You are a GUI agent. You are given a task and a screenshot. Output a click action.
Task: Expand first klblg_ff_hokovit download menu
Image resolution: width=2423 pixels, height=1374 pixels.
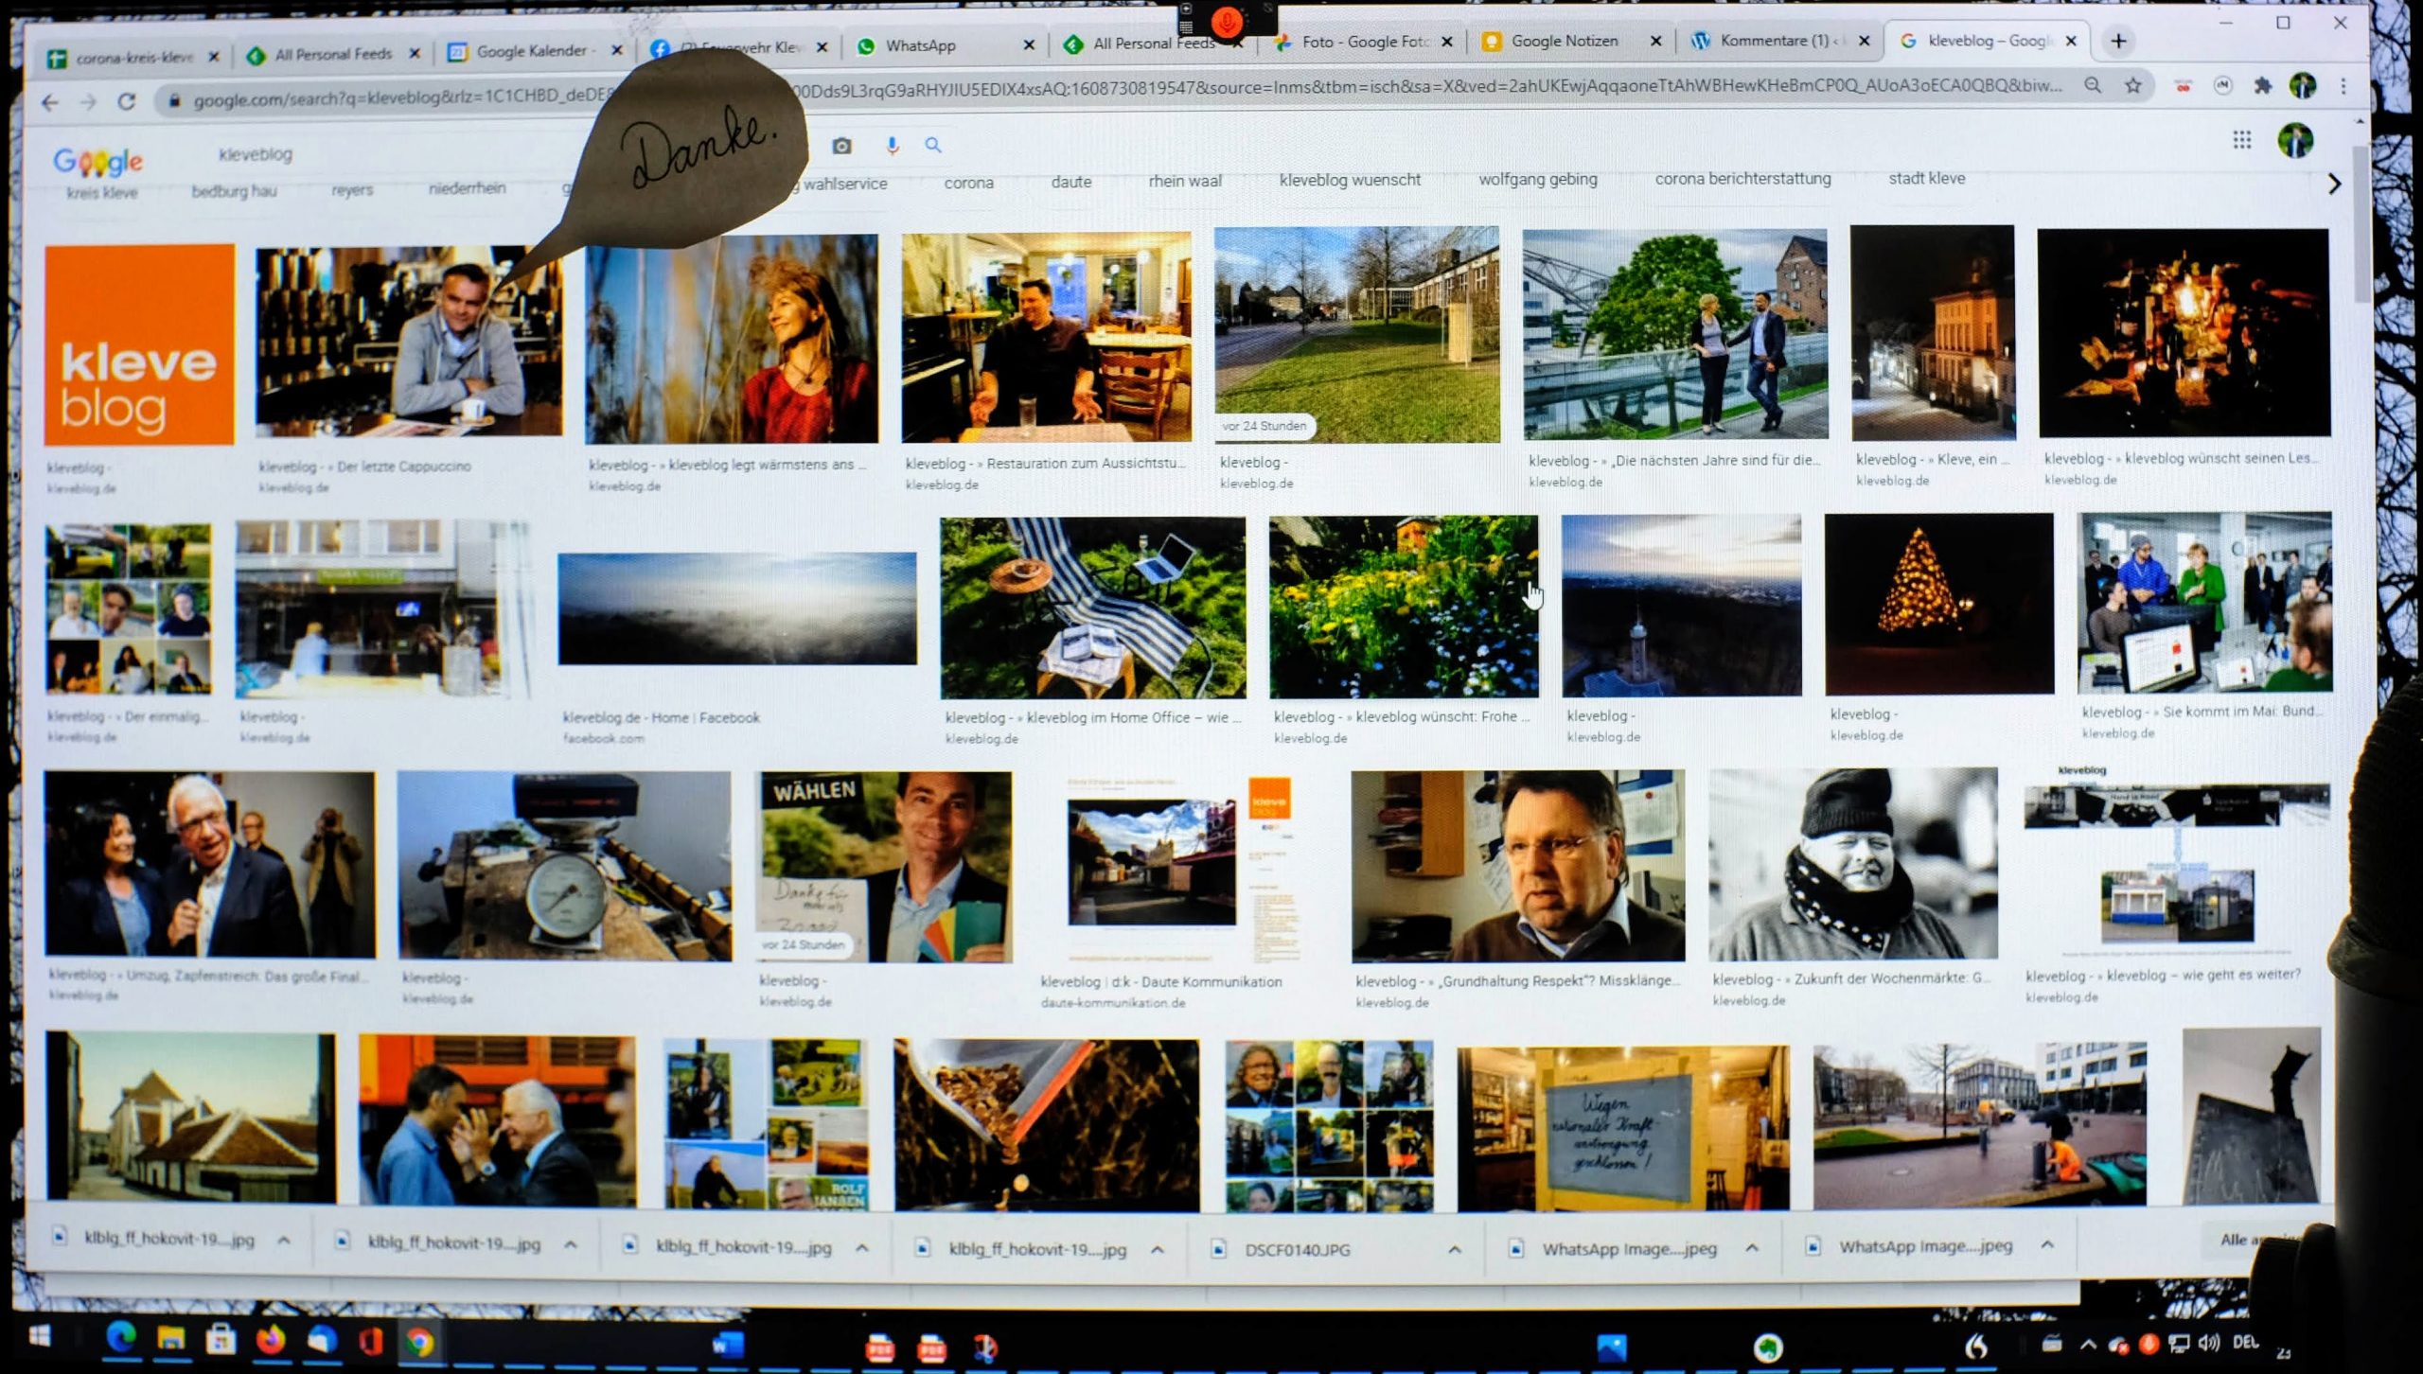tap(284, 1240)
